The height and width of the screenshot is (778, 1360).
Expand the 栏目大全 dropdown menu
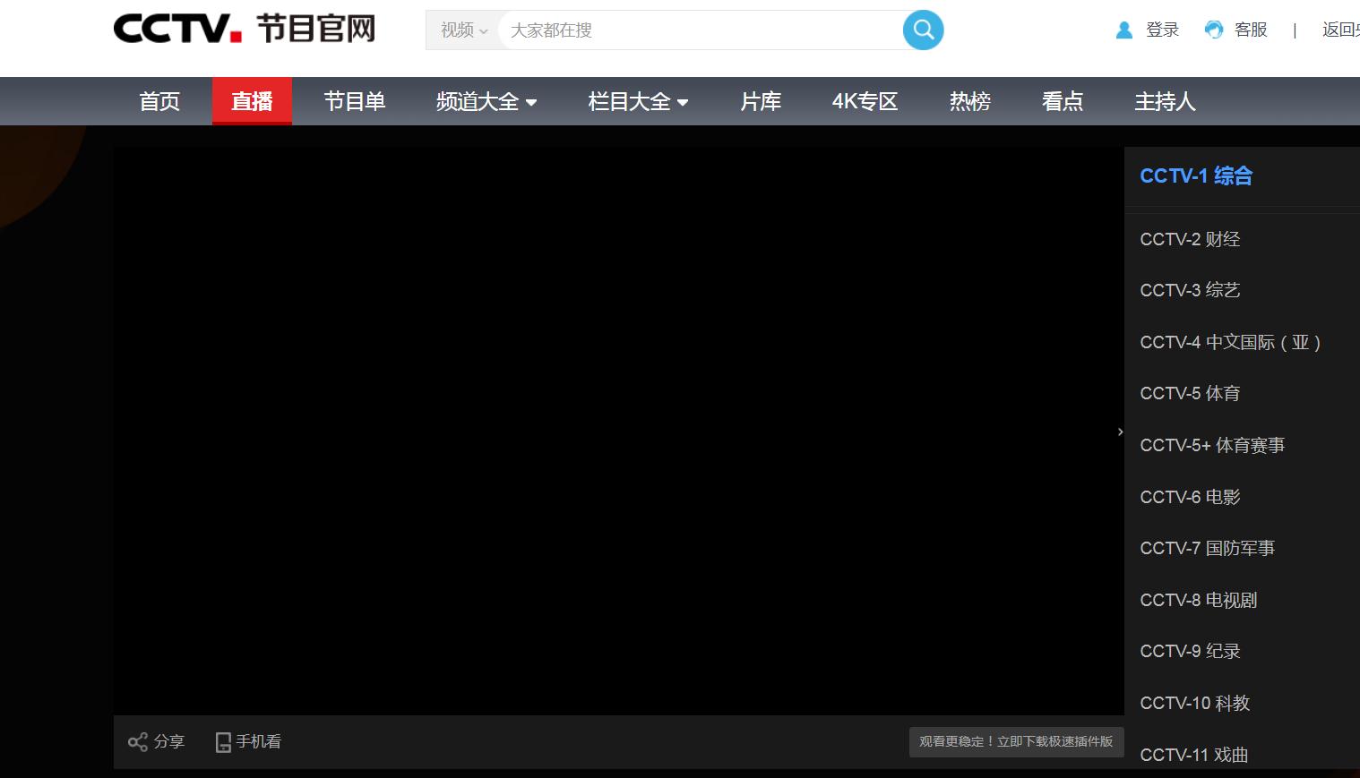(638, 101)
